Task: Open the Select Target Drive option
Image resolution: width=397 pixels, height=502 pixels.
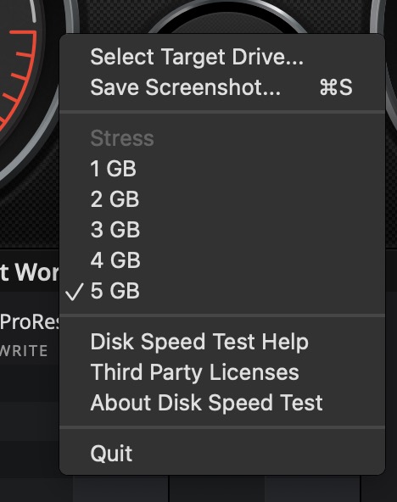Action: point(222,57)
